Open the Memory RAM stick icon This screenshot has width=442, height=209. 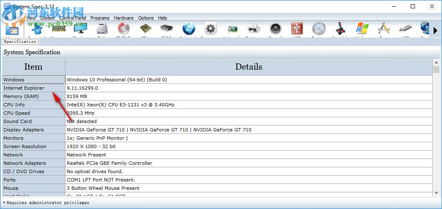pyautogui.click(x=59, y=28)
